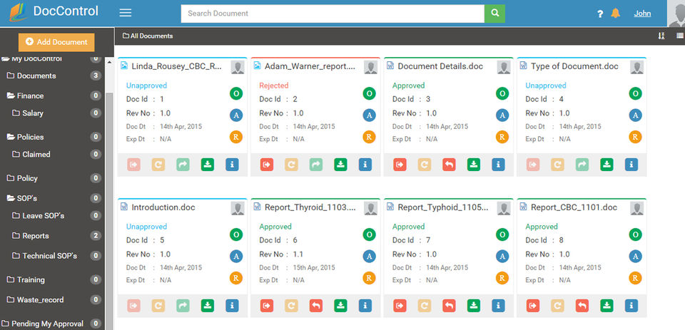The image size is (685, 330).
Task: Click red reply arrow on Report_Thyroid_1103
Action: point(316,306)
